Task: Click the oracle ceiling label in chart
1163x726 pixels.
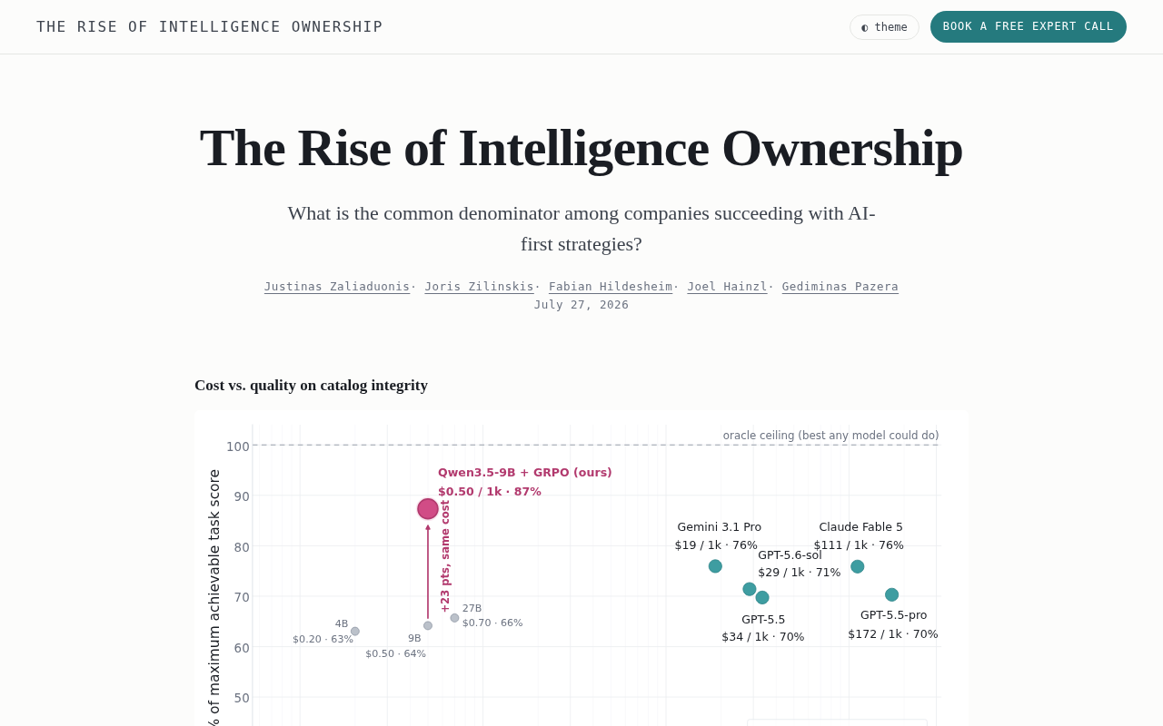Action: tap(830, 436)
